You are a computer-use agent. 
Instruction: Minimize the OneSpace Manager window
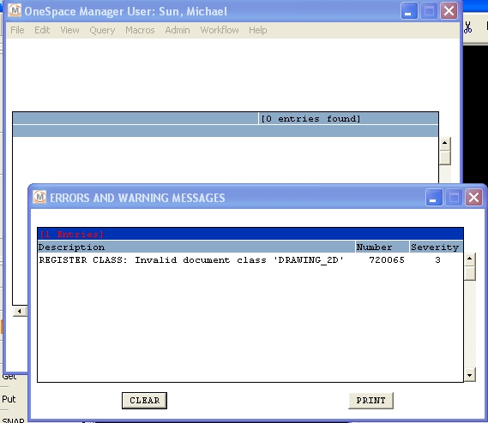point(409,11)
